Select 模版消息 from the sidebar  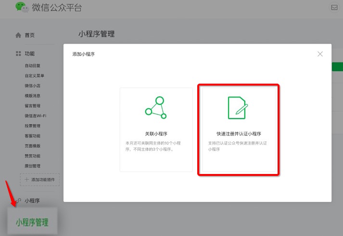(33, 96)
